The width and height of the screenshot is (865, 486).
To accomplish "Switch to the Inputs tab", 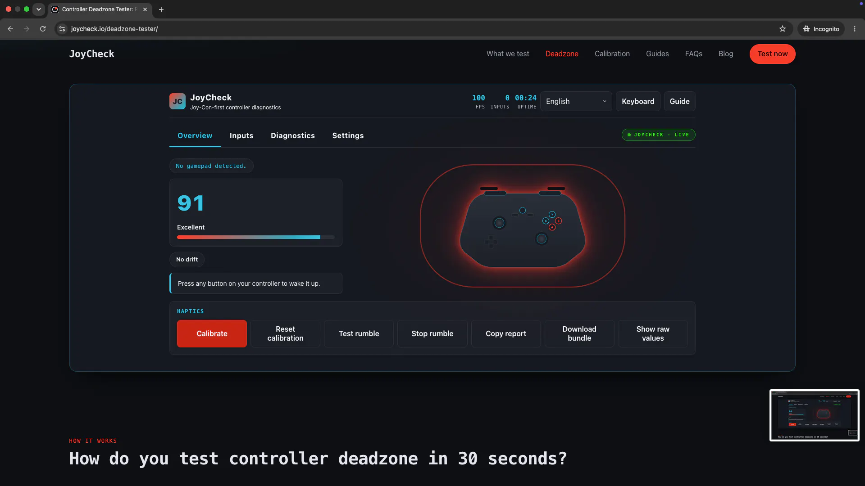I will [x=241, y=135].
